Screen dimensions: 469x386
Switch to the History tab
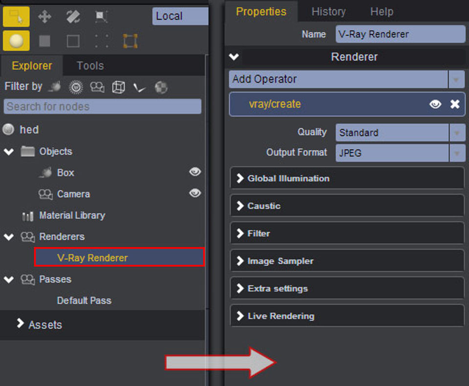point(328,12)
